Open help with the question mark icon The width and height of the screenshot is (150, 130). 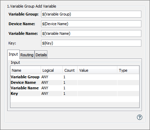click(140, 117)
